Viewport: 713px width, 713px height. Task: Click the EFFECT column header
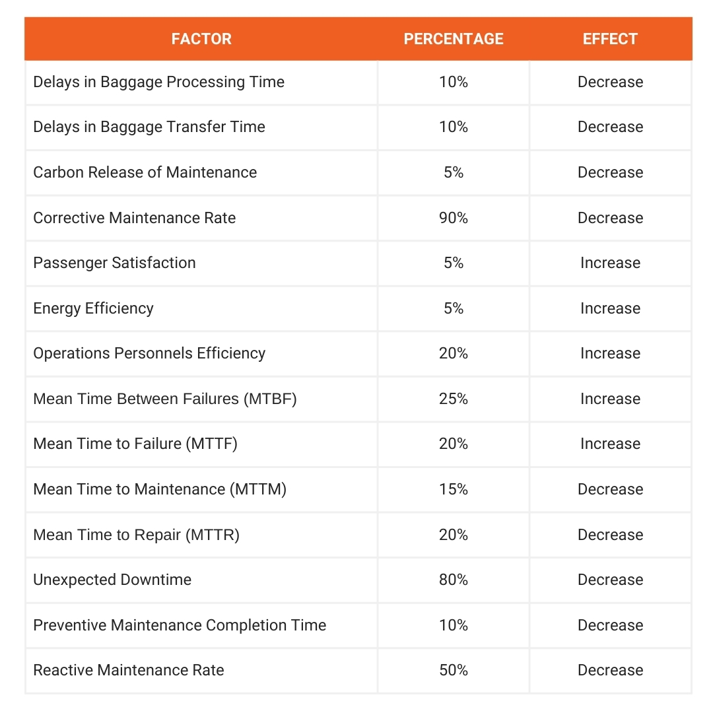pyautogui.click(x=610, y=39)
